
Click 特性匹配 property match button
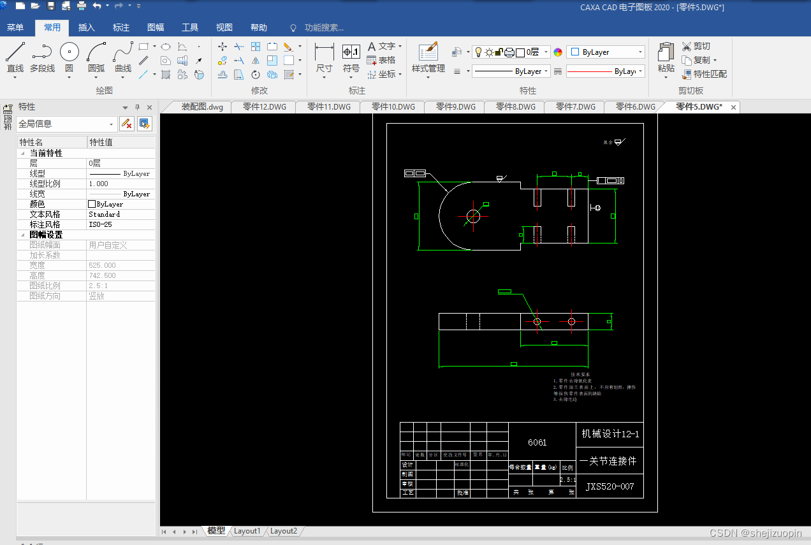click(x=705, y=74)
